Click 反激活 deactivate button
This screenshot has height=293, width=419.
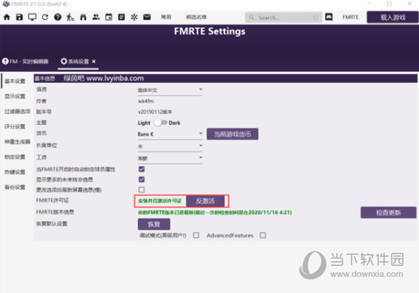205,201
